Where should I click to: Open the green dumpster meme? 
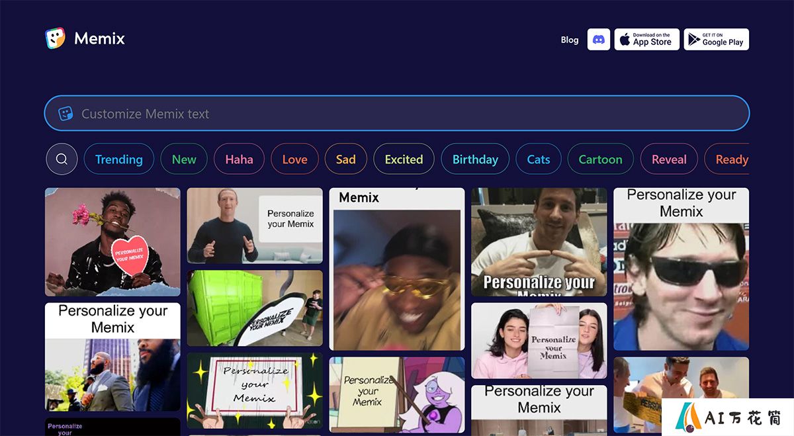255,308
